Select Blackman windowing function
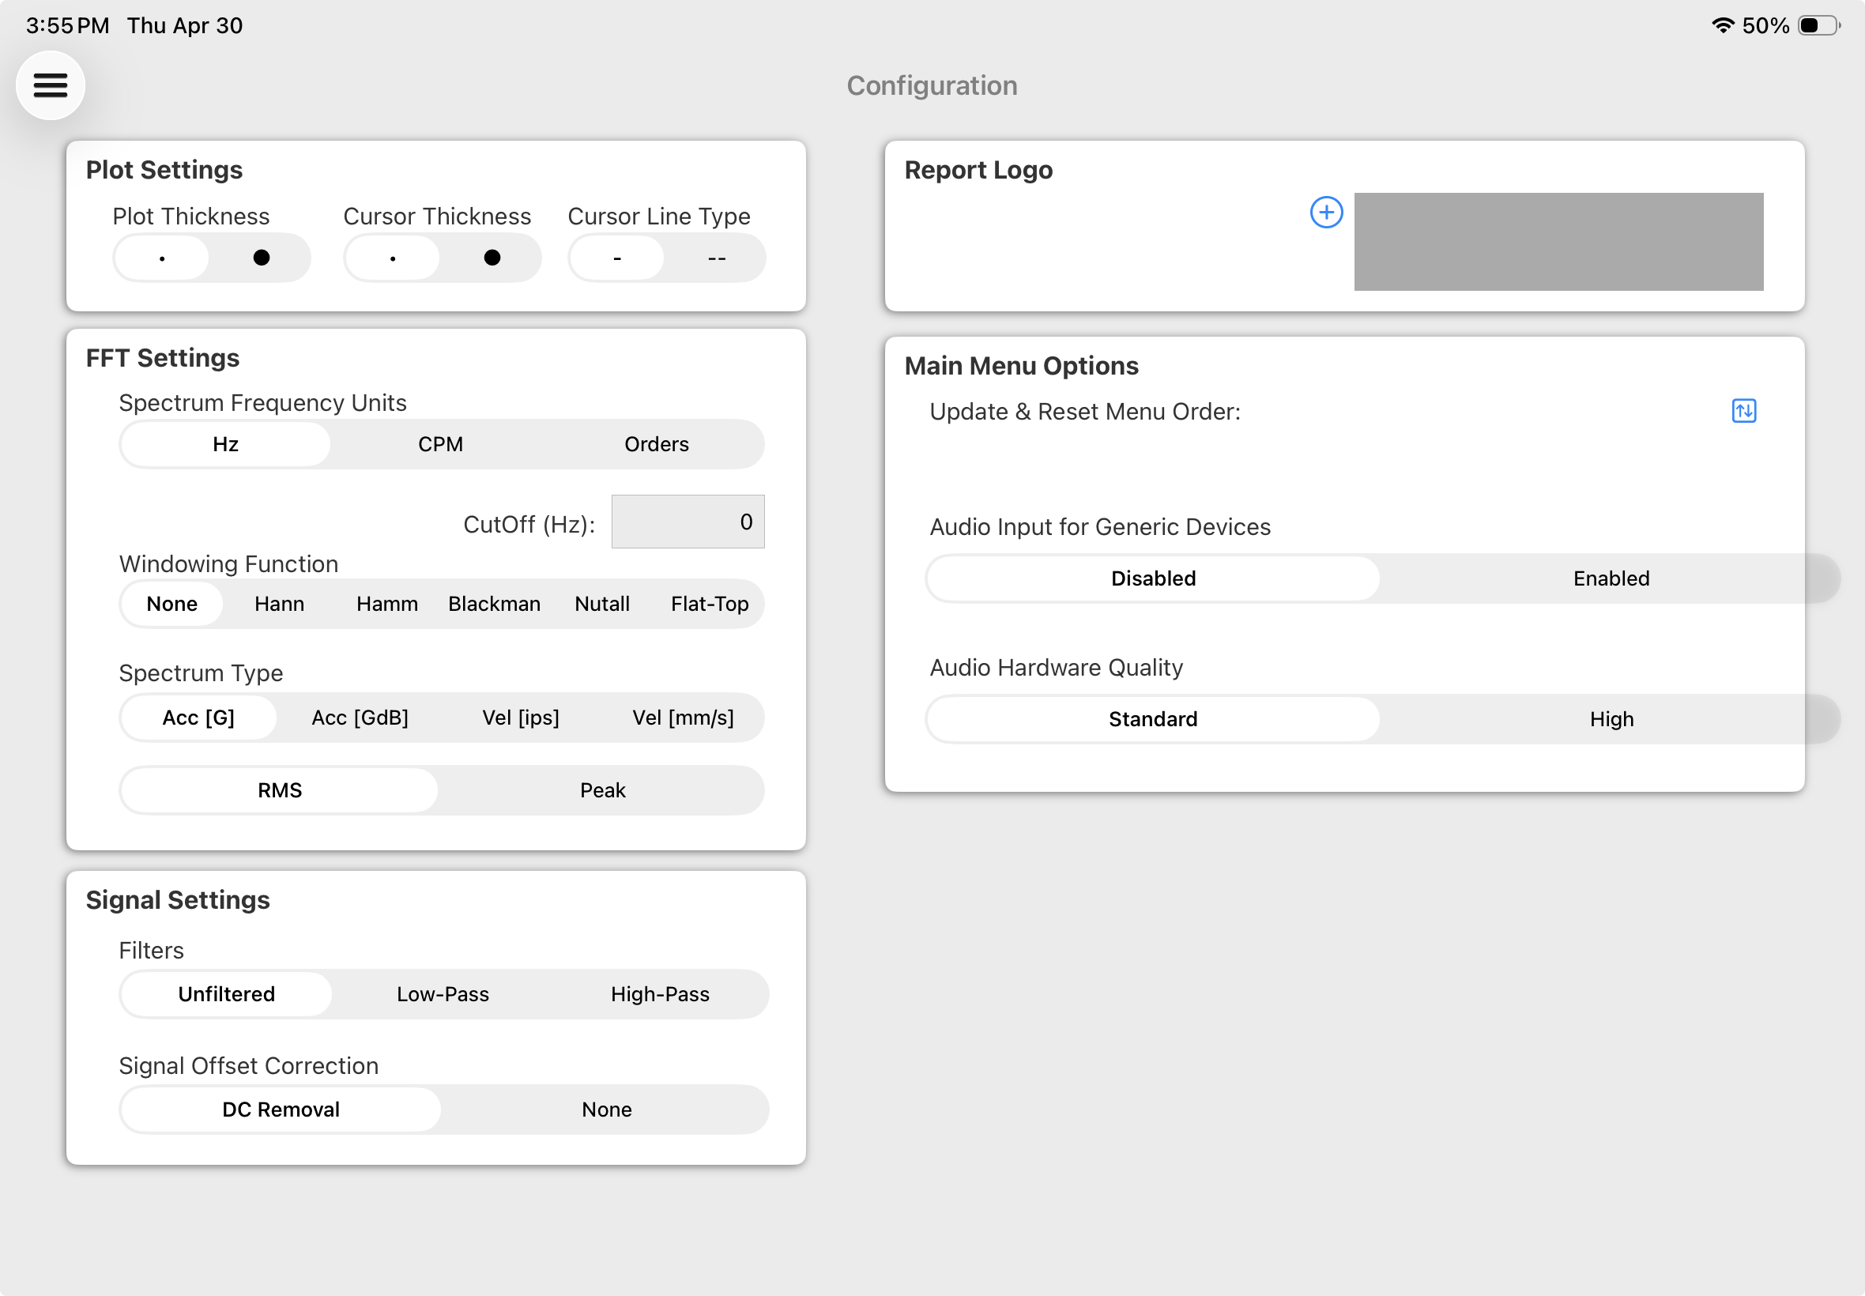This screenshot has height=1296, width=1865. point(495,605)
